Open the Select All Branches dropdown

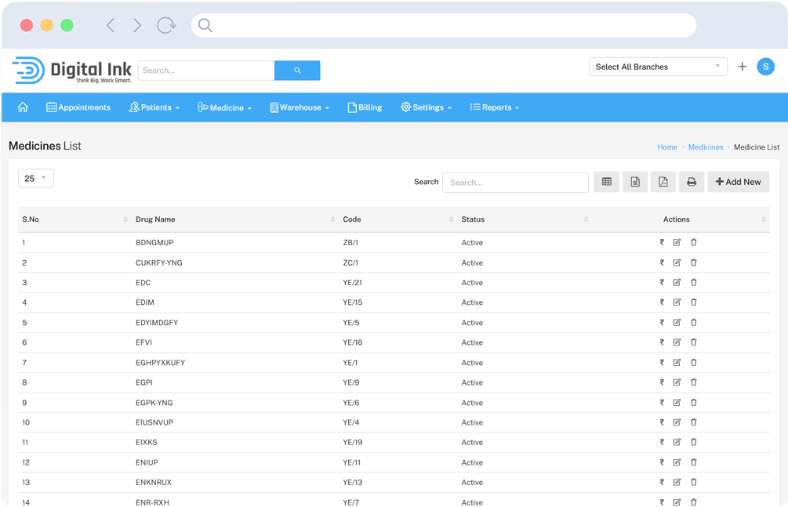658,67
